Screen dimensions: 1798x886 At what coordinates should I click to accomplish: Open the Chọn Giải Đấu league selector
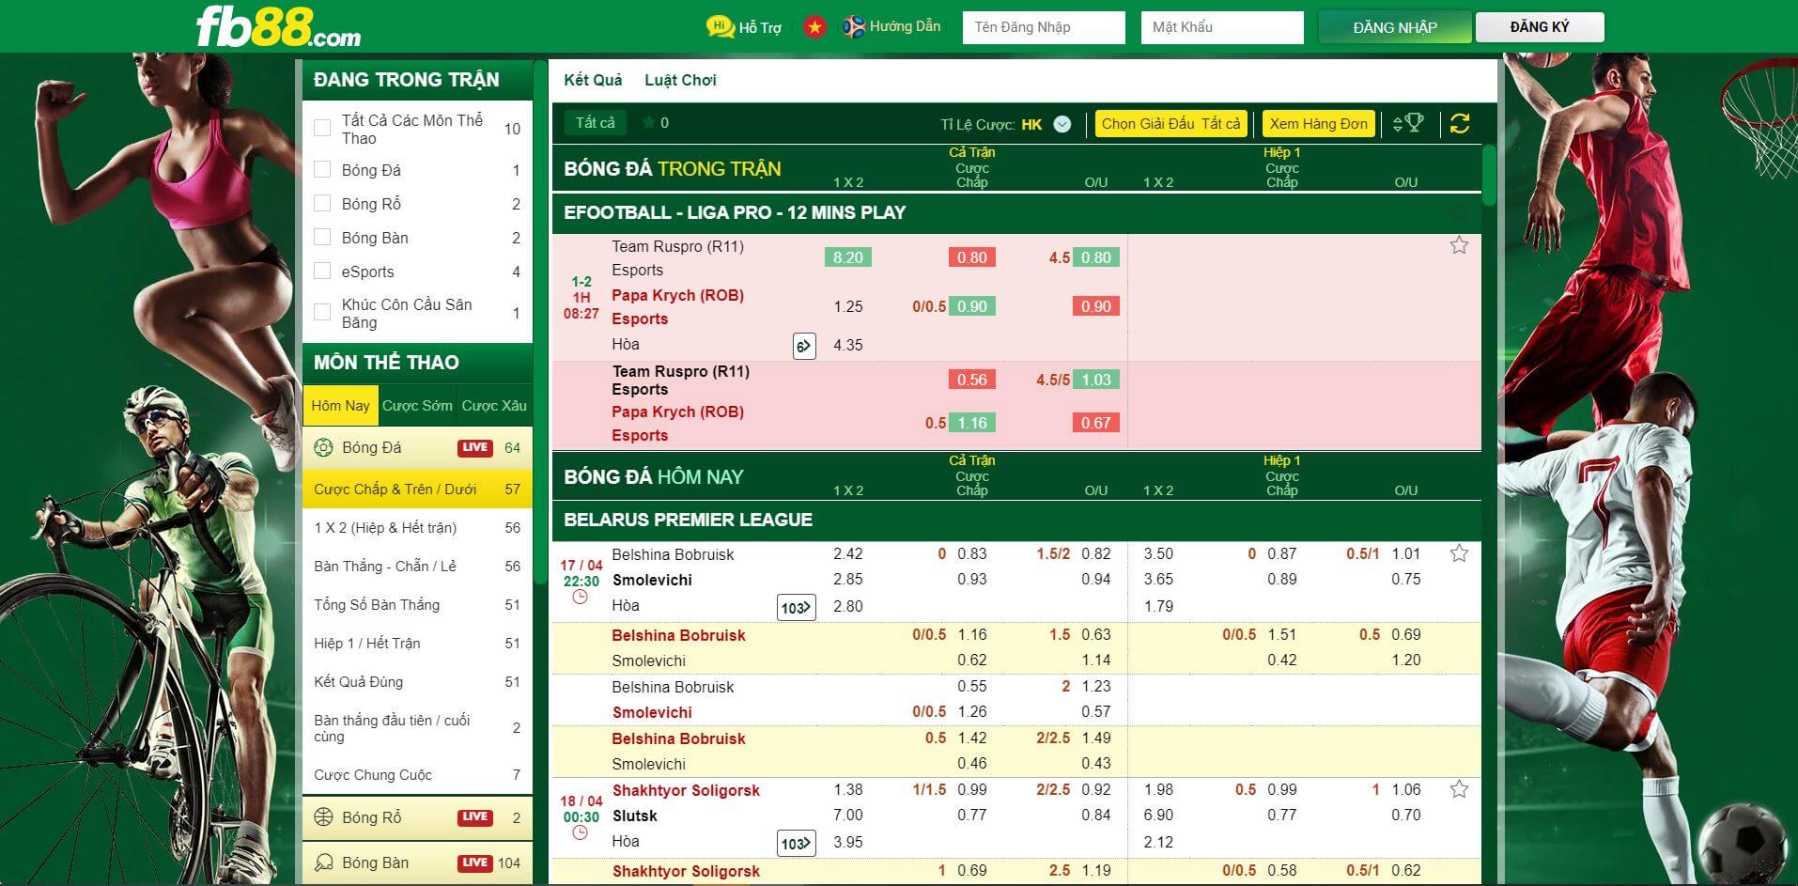1170,124
